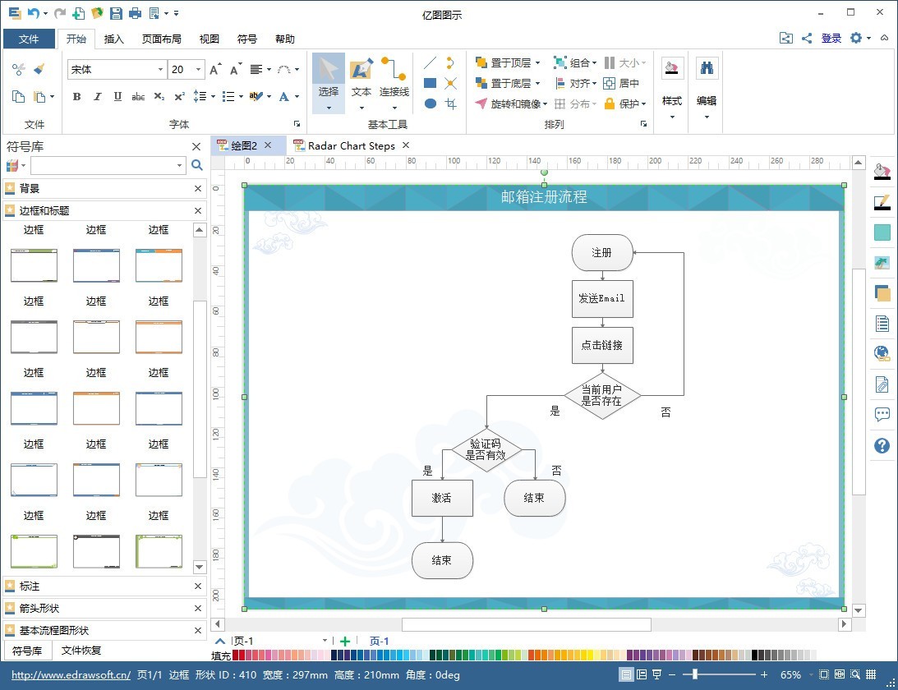The height and width of the screenshot is (690, 898).
Task: Open the fill paint bucket side panel
Action: 882,171
